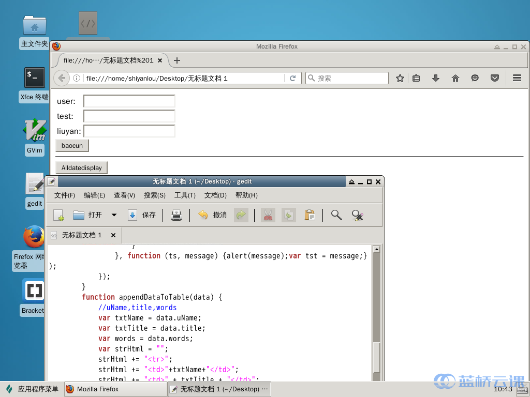The image size is (530, 397).
Task: Show bookmarks list icon in Firefox
Action: (x=416, y=79)
